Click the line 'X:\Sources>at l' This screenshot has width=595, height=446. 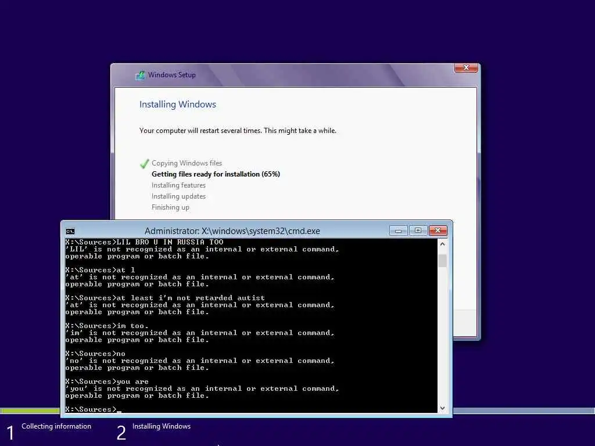coord(100,270)
